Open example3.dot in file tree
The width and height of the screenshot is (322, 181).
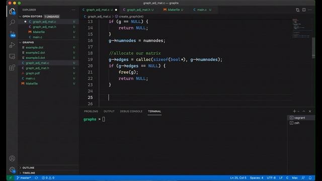coord(48,58)
